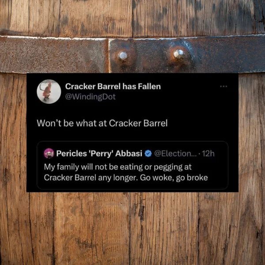This screenshot has width=265, height=265.
Task: Click the rusty metal hoop seam
Action: (x=109, y=55)
